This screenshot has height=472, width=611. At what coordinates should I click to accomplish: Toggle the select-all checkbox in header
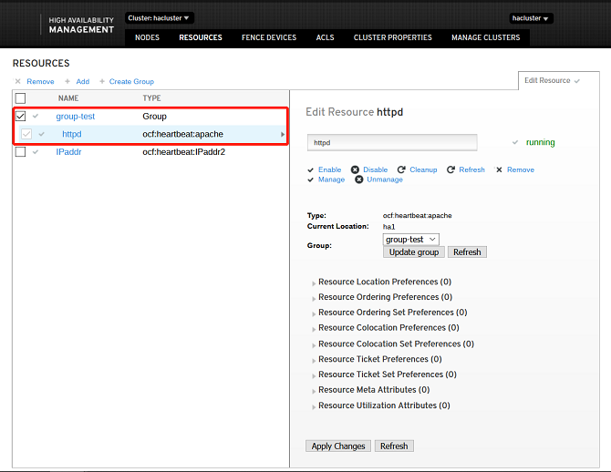coord(20,97)
